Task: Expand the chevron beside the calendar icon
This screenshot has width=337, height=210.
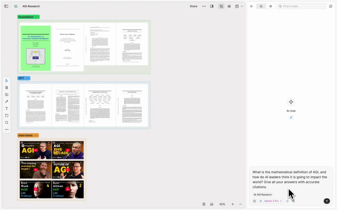Action: tap(242, 6)
